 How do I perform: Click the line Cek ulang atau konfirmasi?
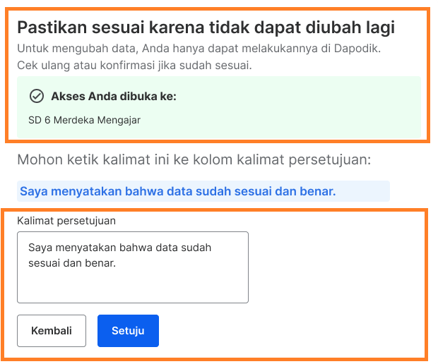pos(134,66)
